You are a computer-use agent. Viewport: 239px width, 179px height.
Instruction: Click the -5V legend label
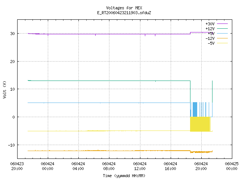point(211,43)
